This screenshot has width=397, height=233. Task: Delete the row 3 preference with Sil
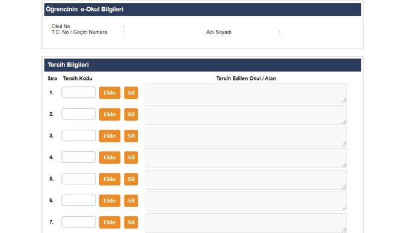[131, 136]
